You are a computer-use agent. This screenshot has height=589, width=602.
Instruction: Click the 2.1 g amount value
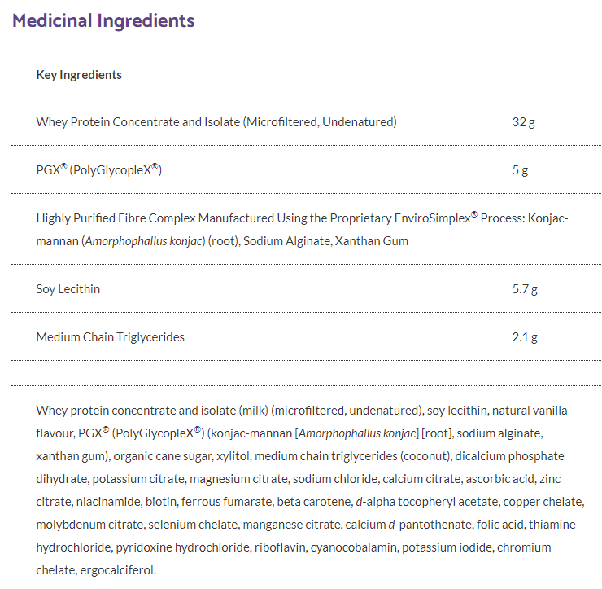524,337
